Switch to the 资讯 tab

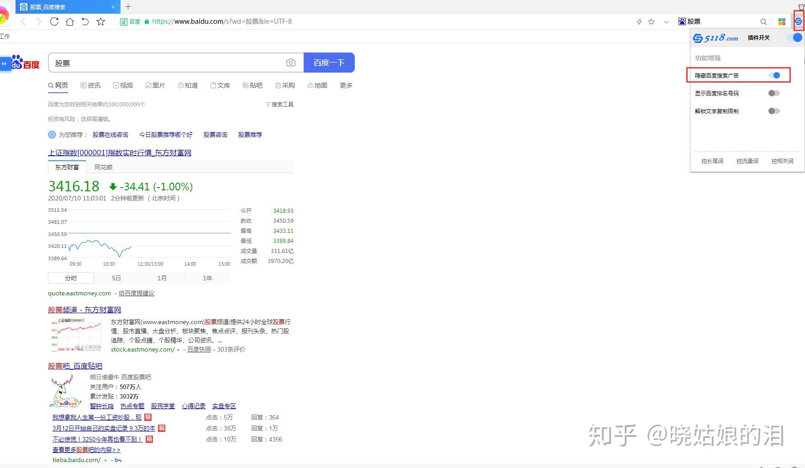pyautogui.click(x=90, y=85)
